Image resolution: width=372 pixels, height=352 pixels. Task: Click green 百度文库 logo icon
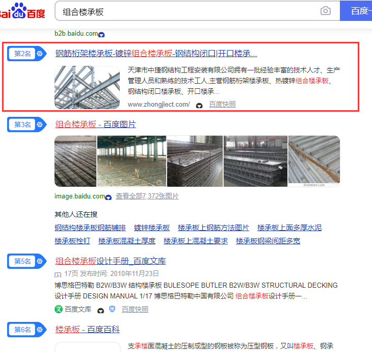(59, 309)
